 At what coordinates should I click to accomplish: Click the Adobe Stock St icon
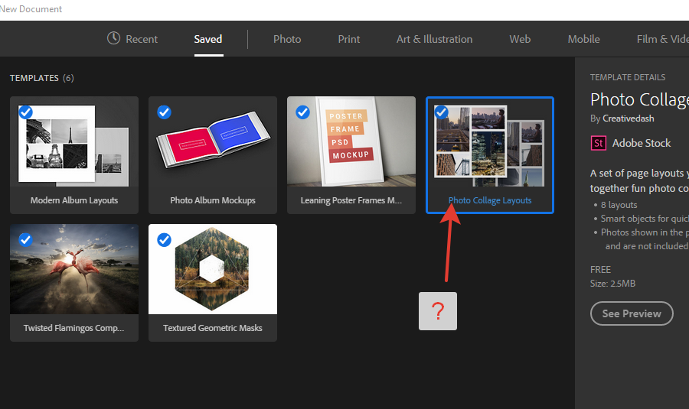[x=598, y=143]
